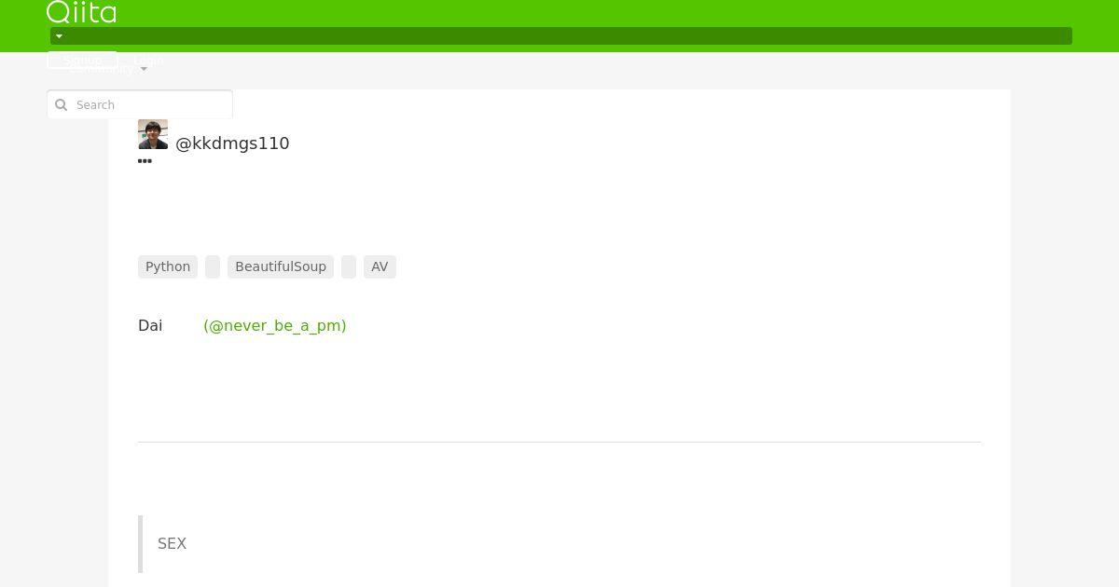Click the search magnifier icon

tap(62, 105)
